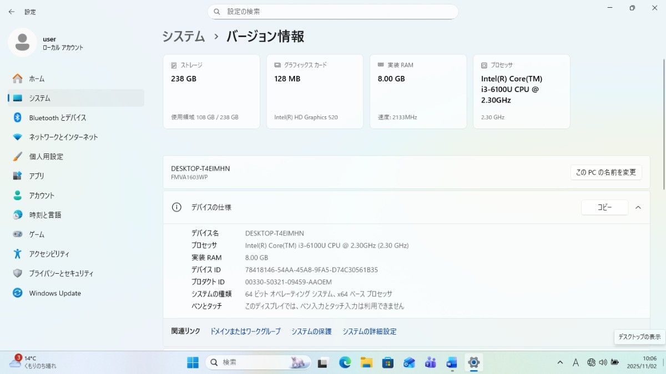Open Windows Update from sidebar
Image resolution: width=666 pixels, height=374 pixels.
(x=55, y=293)
